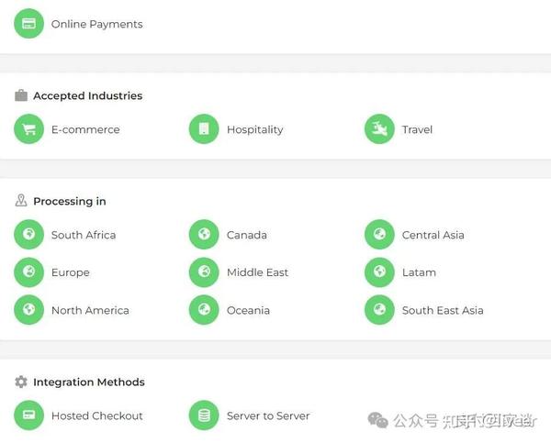The image size is (551, 443).
Task: Click the gear icon beside Integration Methods
Action: point(21,382)
